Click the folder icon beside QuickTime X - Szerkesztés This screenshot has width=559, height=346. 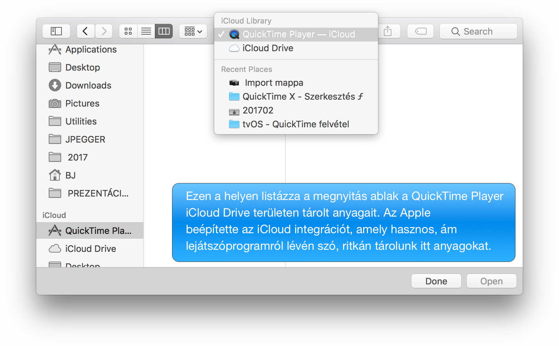(x=234, y=97)
